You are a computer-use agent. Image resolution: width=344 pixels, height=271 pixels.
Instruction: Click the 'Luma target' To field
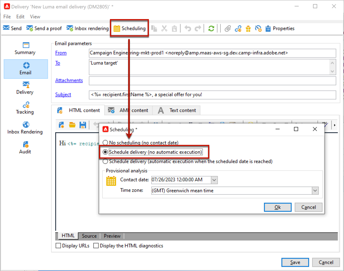(x=209, y=67)
